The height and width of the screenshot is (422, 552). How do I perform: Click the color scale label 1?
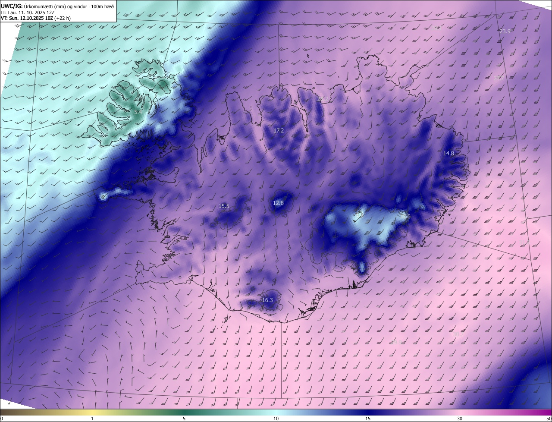[x=92, y=419]
